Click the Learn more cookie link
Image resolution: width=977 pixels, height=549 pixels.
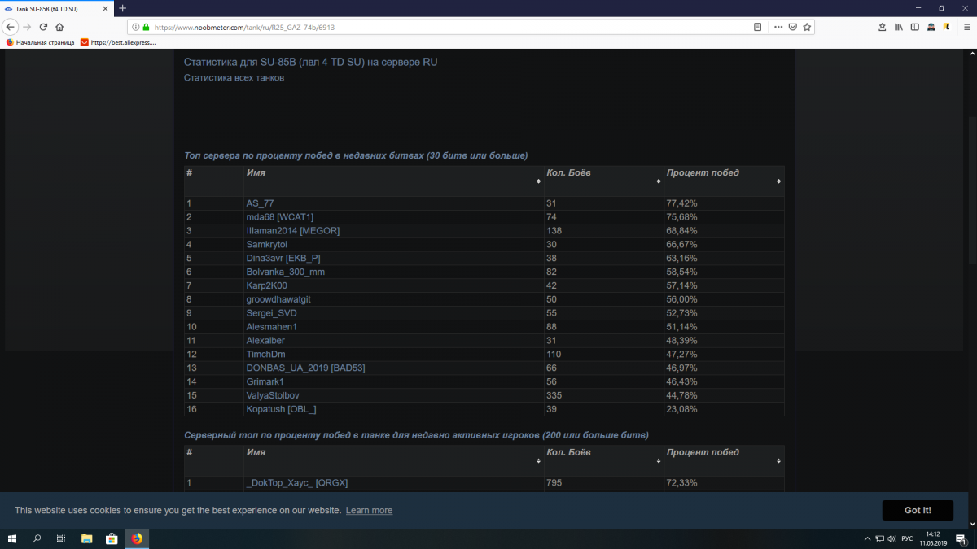(369, 511)
